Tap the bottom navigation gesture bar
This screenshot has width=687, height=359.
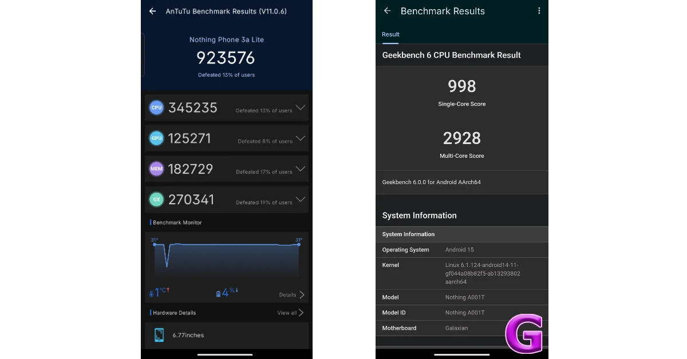pos(226,355)
